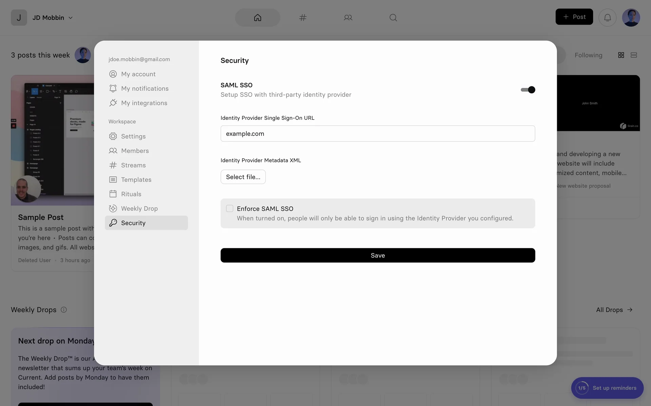The width and height of the screenshot is (651, 406).
Task: Check the Enforce SAML SSO checkbox
Action: (230, 208)
